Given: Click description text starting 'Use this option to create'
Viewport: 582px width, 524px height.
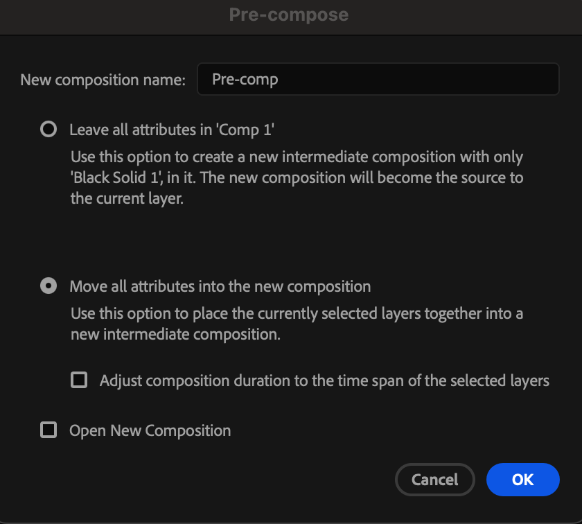Looking at the screenshot, I should (297, 157).
